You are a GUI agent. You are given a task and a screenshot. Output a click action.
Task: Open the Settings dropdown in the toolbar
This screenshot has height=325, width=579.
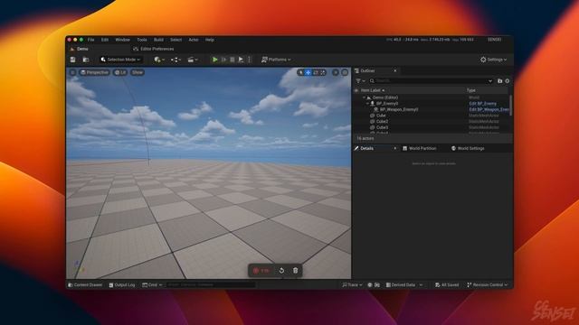494,60
